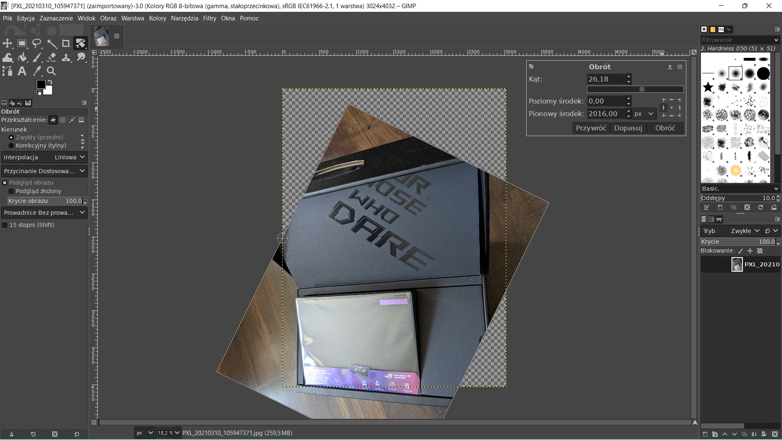Click the angle slider in Obrót dialog

tap(635, 89)
